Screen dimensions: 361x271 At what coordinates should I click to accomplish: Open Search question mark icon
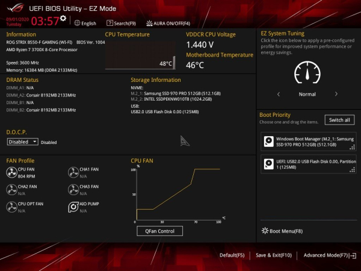click(x=110, y=23)
